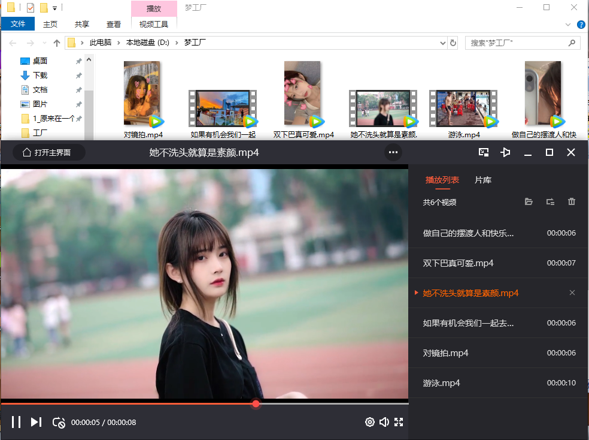The height and width of the screenshot is (440, 589).
Task: Play 做自己的摆渡人和快乐 in the playlist
Action: (498, 233)
